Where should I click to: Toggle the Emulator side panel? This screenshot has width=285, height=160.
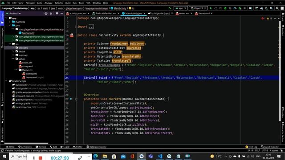coord(283,112)
